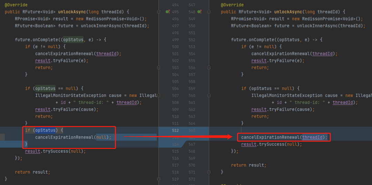Click line number 506 in the gutter

175,88
